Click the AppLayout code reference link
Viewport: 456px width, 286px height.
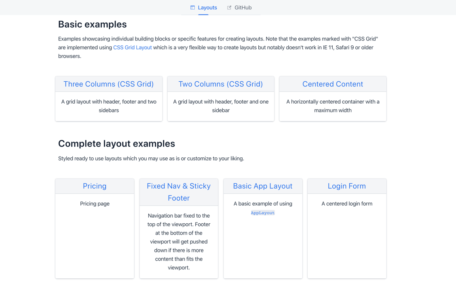(x=263, y=212)
